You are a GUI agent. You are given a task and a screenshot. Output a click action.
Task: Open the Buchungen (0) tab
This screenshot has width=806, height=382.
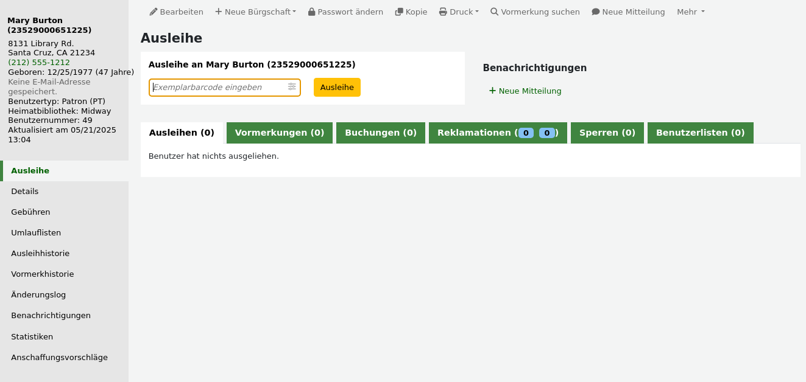pos(381,133)
